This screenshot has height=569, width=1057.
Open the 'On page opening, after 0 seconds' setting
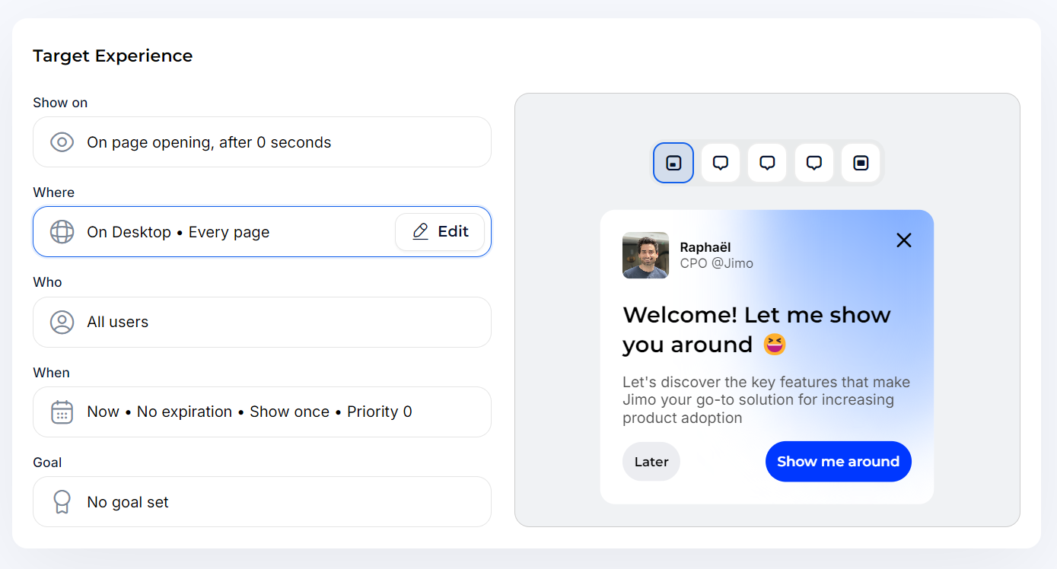(262, 142)
